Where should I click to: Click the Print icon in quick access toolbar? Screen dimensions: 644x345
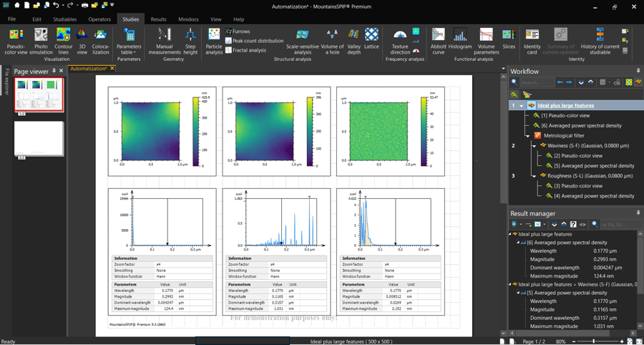click(x=84, y=6)
